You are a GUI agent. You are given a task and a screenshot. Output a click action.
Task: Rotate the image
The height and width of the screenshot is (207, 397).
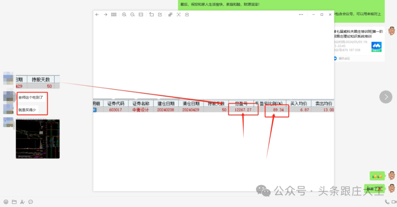click(x=151, y=15)
